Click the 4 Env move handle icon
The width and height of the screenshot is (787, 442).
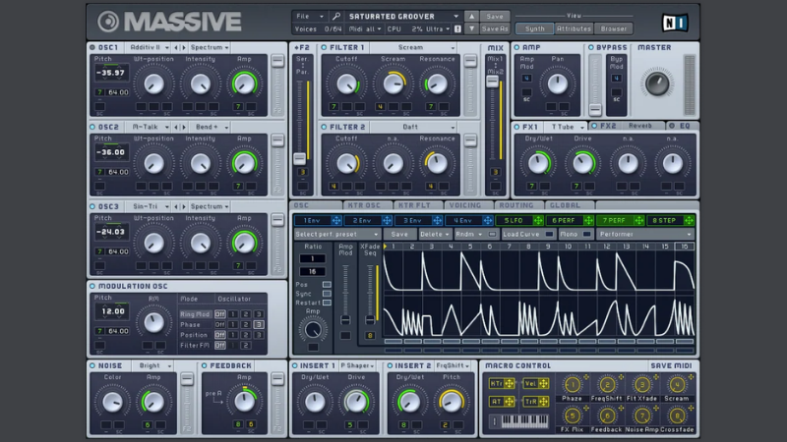click(x=487, y=220)
